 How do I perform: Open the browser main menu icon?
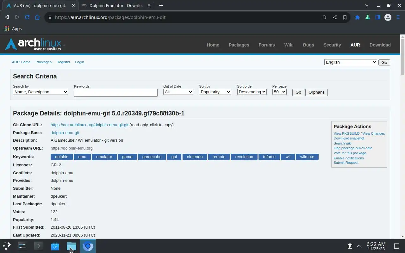[x=398, y=17]
